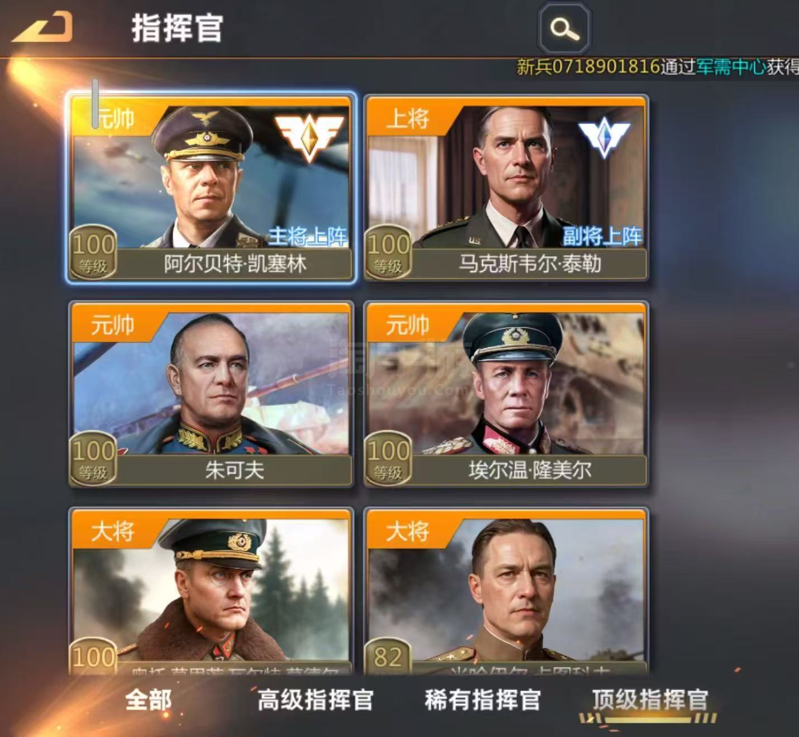Click the level 82 badge
This screenshot has height=737, width=799.
(x=388, y=655)
